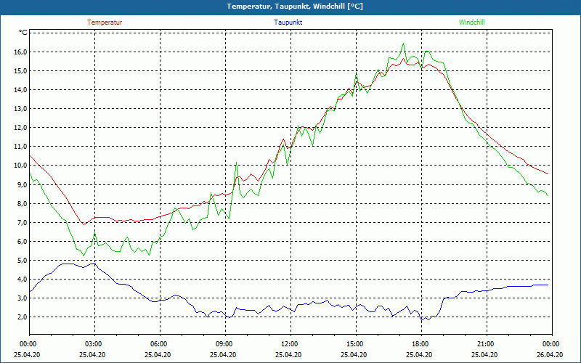Click the 5,0 value on y-axis
Viewport: 581px width, 363px height.
click(x=22, y=260)
